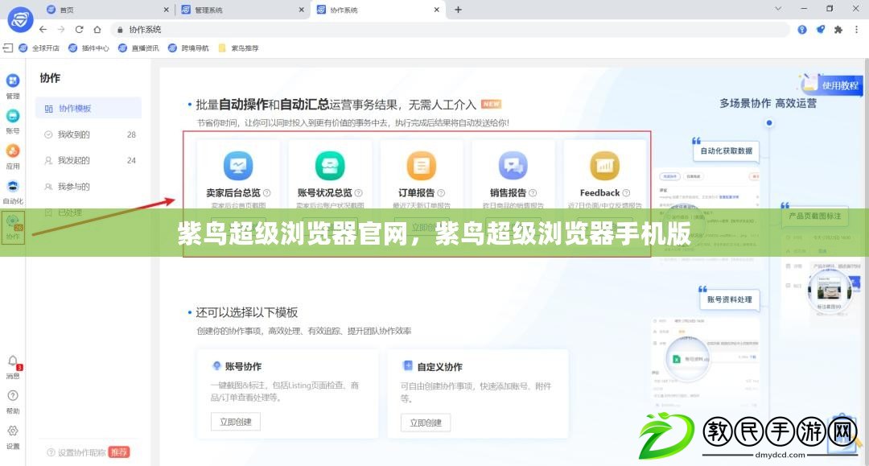
Task: Click the address bar showing 协作系统
Action: coord(450,29)
